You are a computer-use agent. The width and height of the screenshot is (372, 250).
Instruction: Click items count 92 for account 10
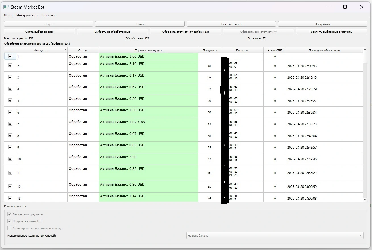tap(209, 159)
